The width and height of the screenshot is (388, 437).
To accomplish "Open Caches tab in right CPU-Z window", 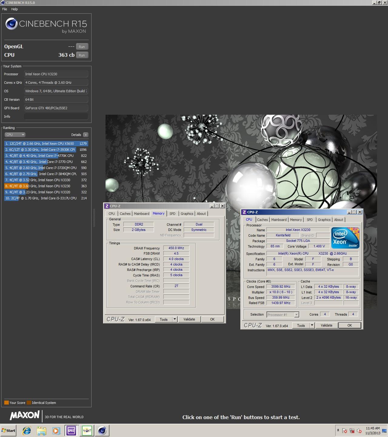I will (263, 220).
